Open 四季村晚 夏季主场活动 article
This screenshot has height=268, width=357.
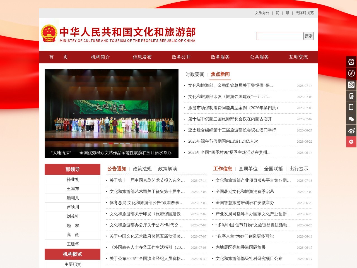point(229,152)
